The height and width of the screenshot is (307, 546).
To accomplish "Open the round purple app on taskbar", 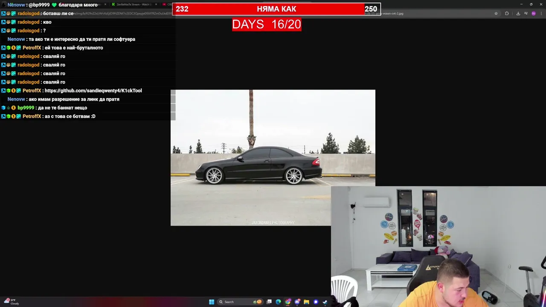I will (316, 302).
